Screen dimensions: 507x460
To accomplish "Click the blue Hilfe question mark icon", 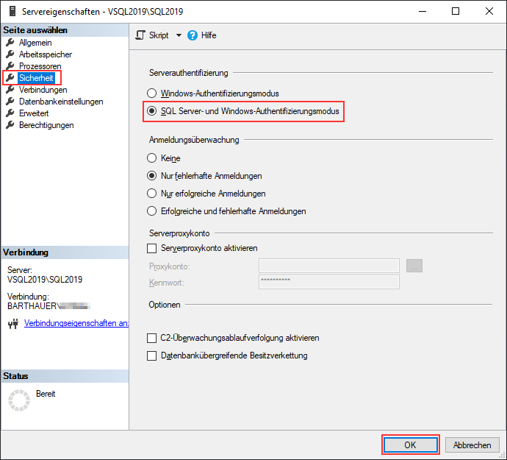I will [193, 35].
